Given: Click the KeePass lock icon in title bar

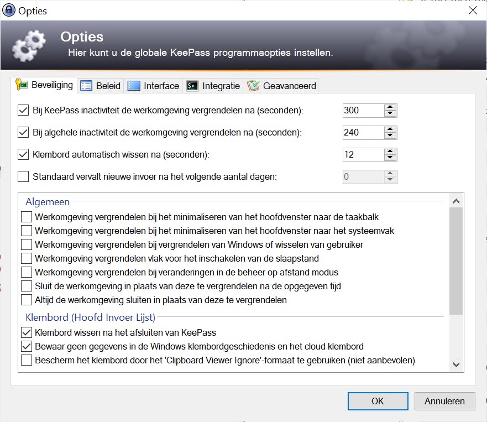Looking at the screenshot, I should pyautogui.click(x=9, y=10).
